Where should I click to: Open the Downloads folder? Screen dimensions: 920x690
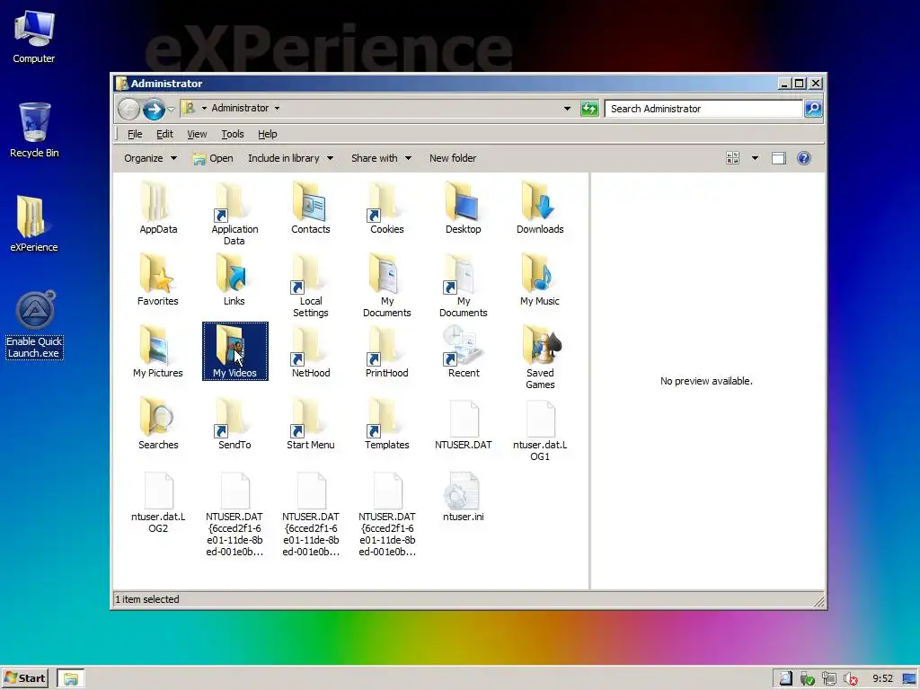coord(540,208)
